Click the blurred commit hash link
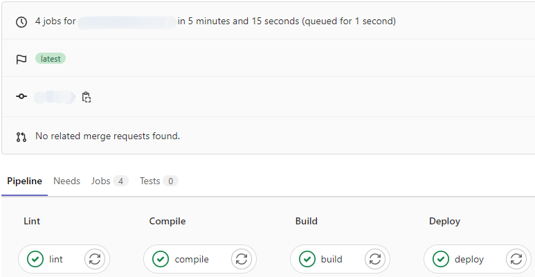The width and height of the screenshot is (535, 277). [x=55, y=97]
